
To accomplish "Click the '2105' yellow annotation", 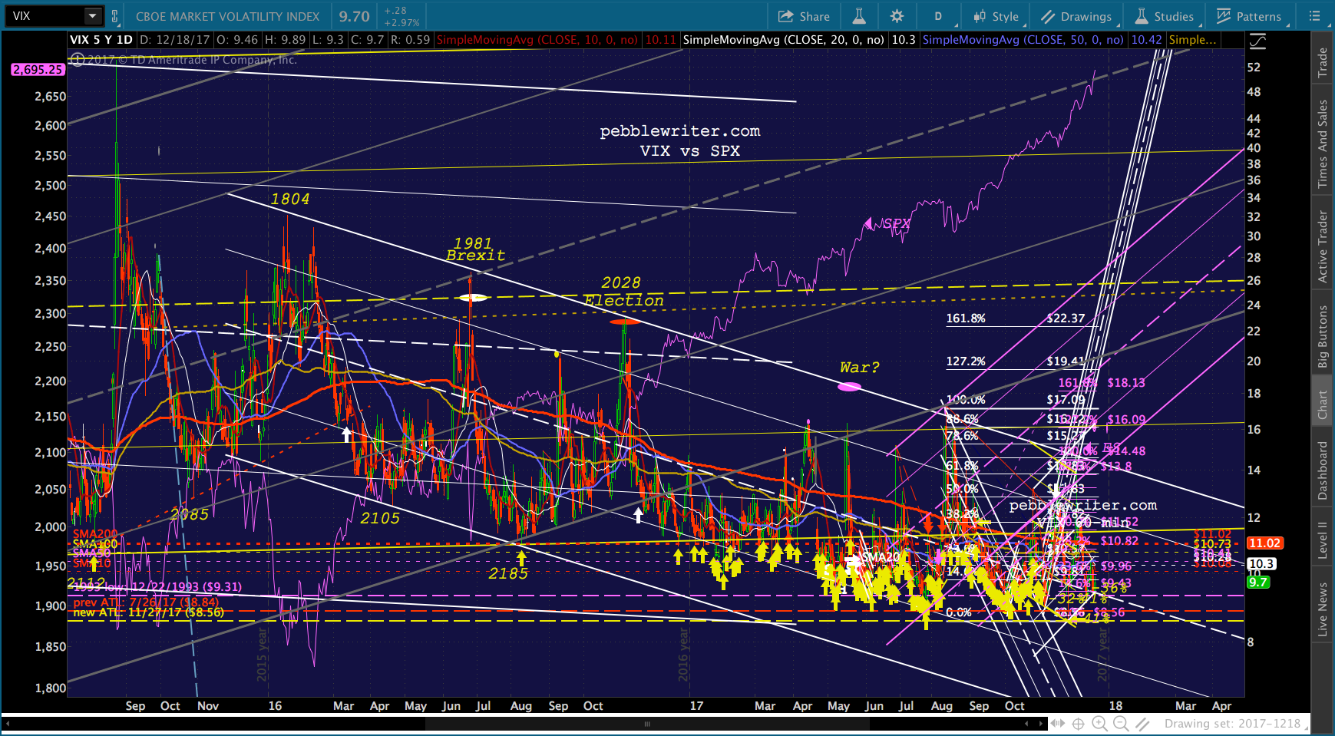I will pos(380,519).
